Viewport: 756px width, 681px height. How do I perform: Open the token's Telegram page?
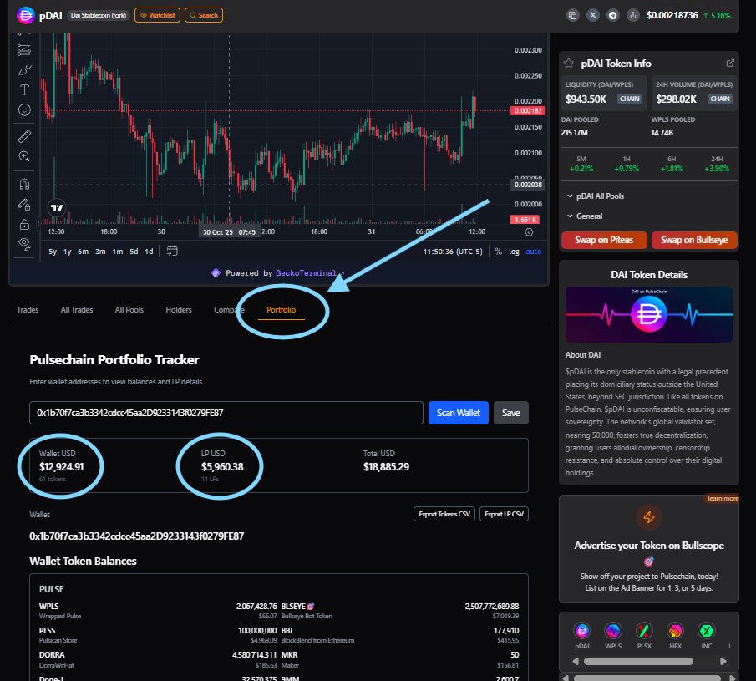[x=612, y=14]
